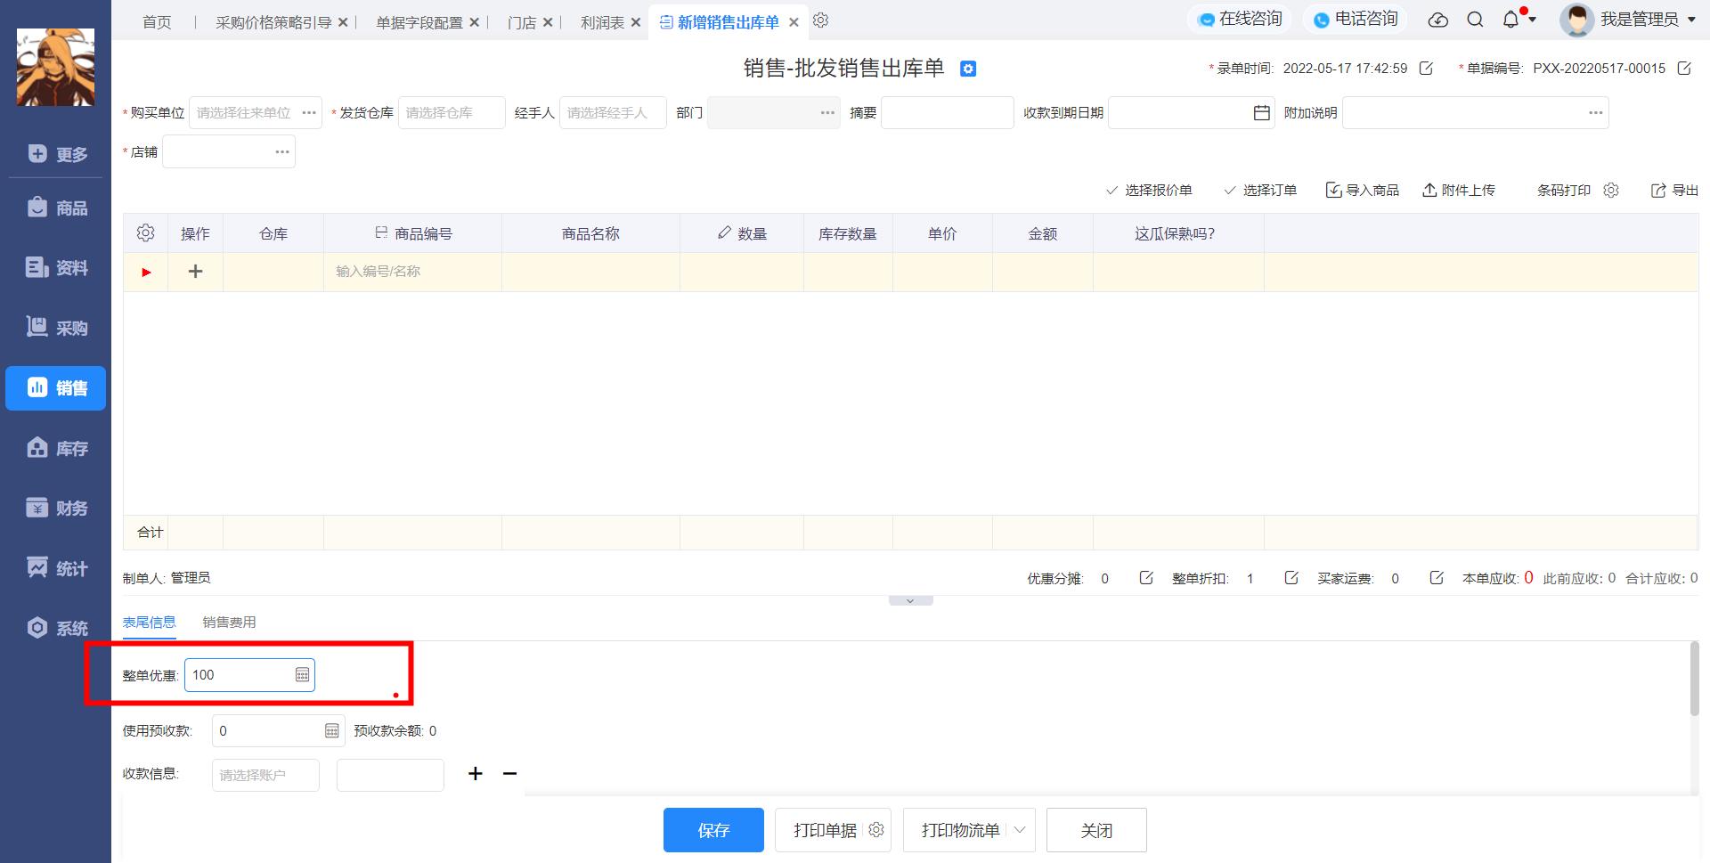Click calculator icon in 整单优惠 field
Screen dimensions: 1710x863
(303, 675)
